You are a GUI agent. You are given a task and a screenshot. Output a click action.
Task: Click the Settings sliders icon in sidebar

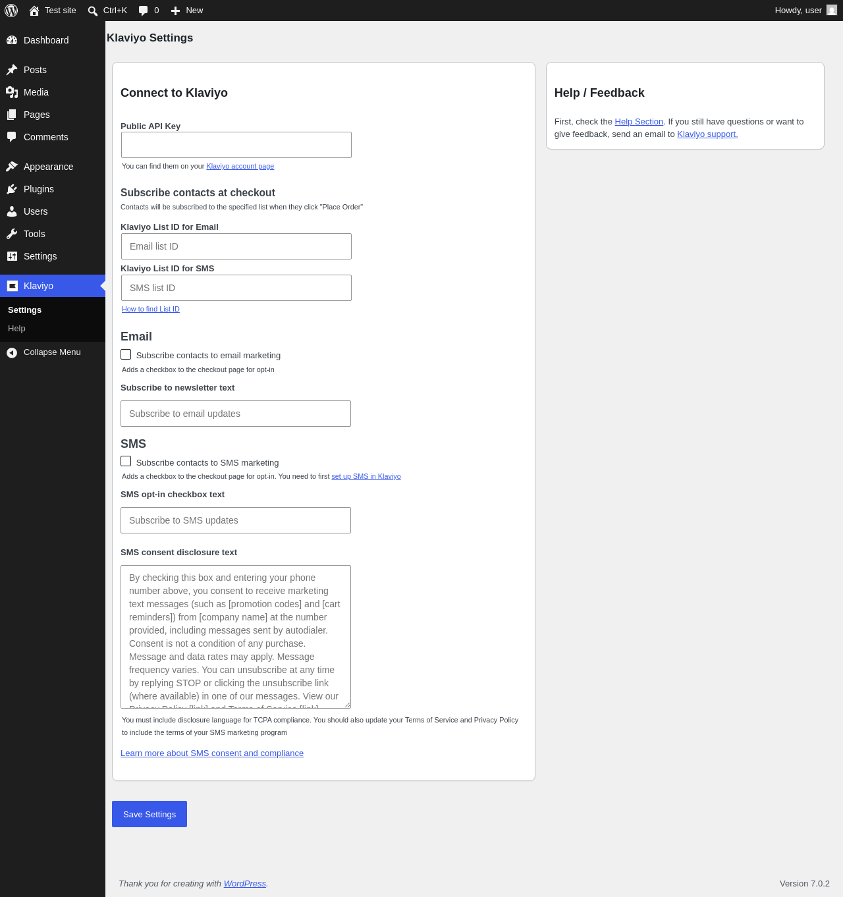[12, 256]
